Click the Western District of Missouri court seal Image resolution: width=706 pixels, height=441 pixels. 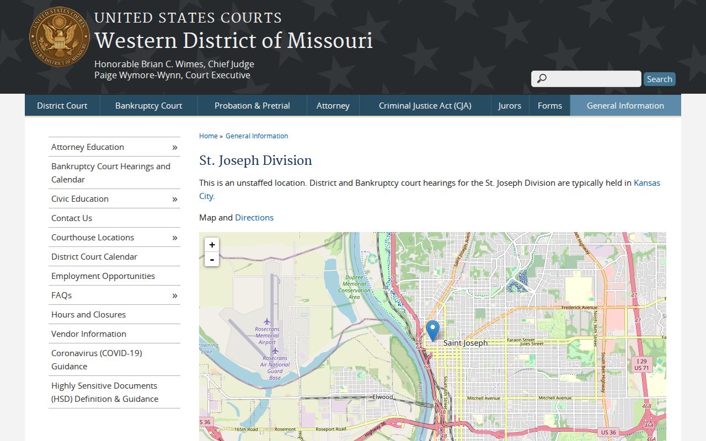click(60, 37)
